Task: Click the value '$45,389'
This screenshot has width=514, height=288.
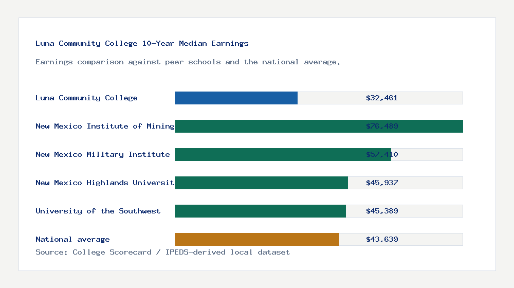Action: click(x=382, y=211)
